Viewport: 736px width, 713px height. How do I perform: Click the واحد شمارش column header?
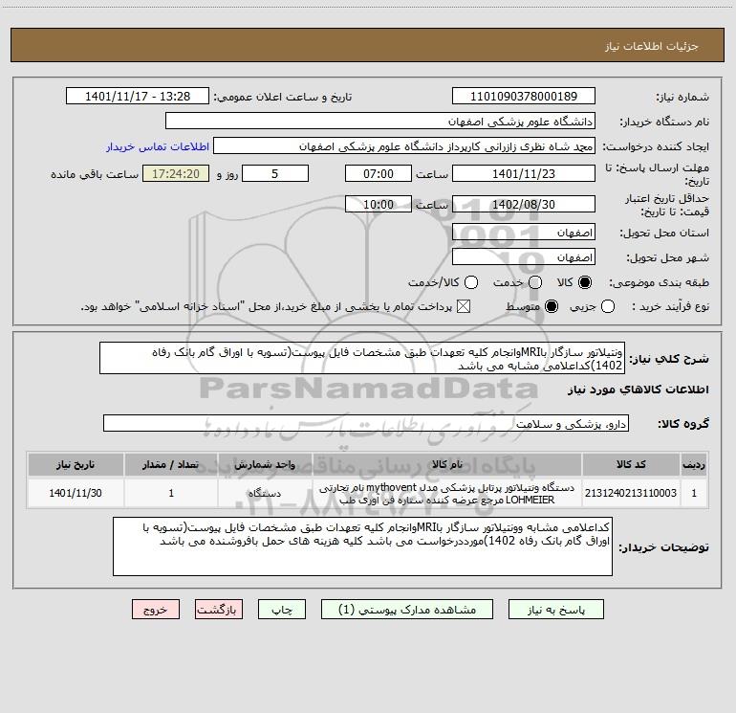(x=265, y=464)
